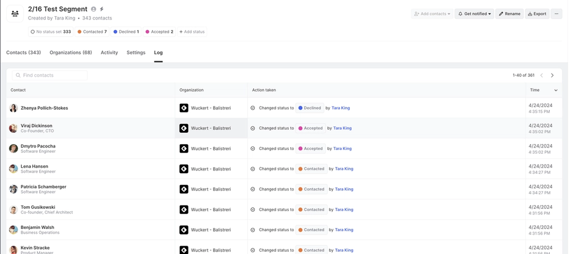This screenshot has height=254, width=571.
Task: Open the Settings tab
Action: point(136,52)
